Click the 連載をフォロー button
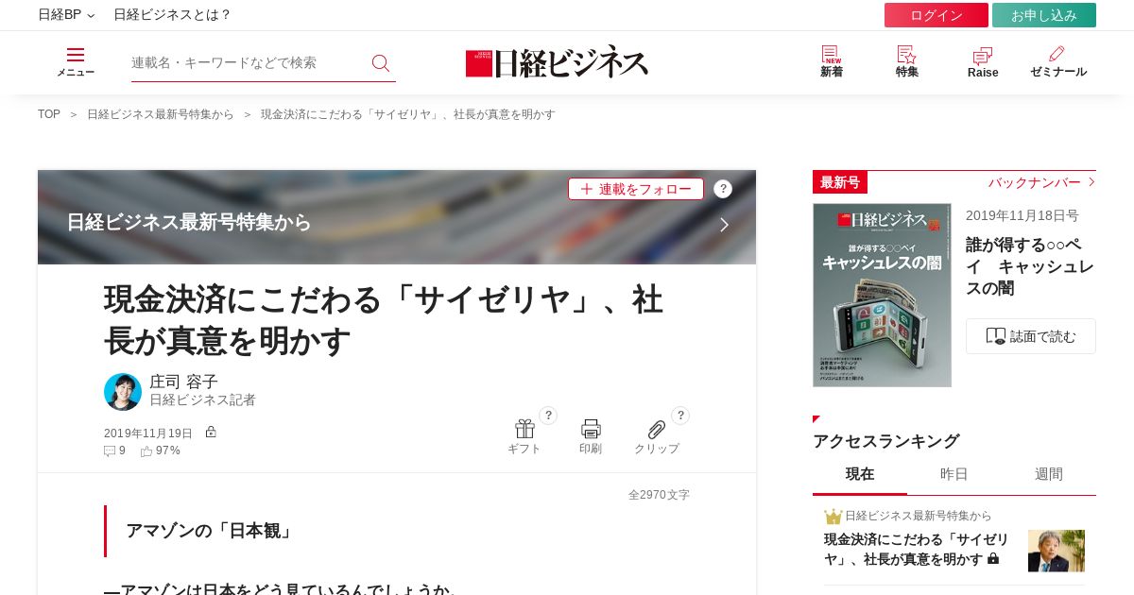Screen dimensions: 1134x595 [x=636, y=189]
